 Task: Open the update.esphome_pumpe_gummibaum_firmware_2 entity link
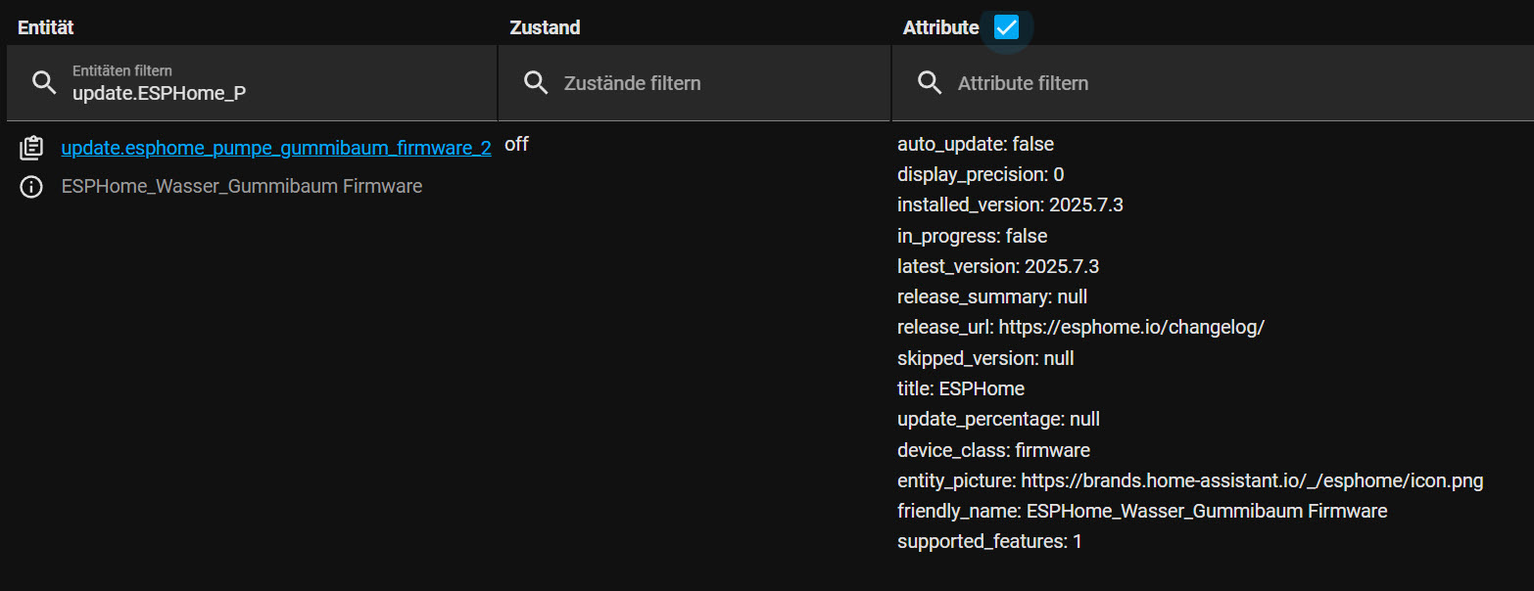(276, 148)
